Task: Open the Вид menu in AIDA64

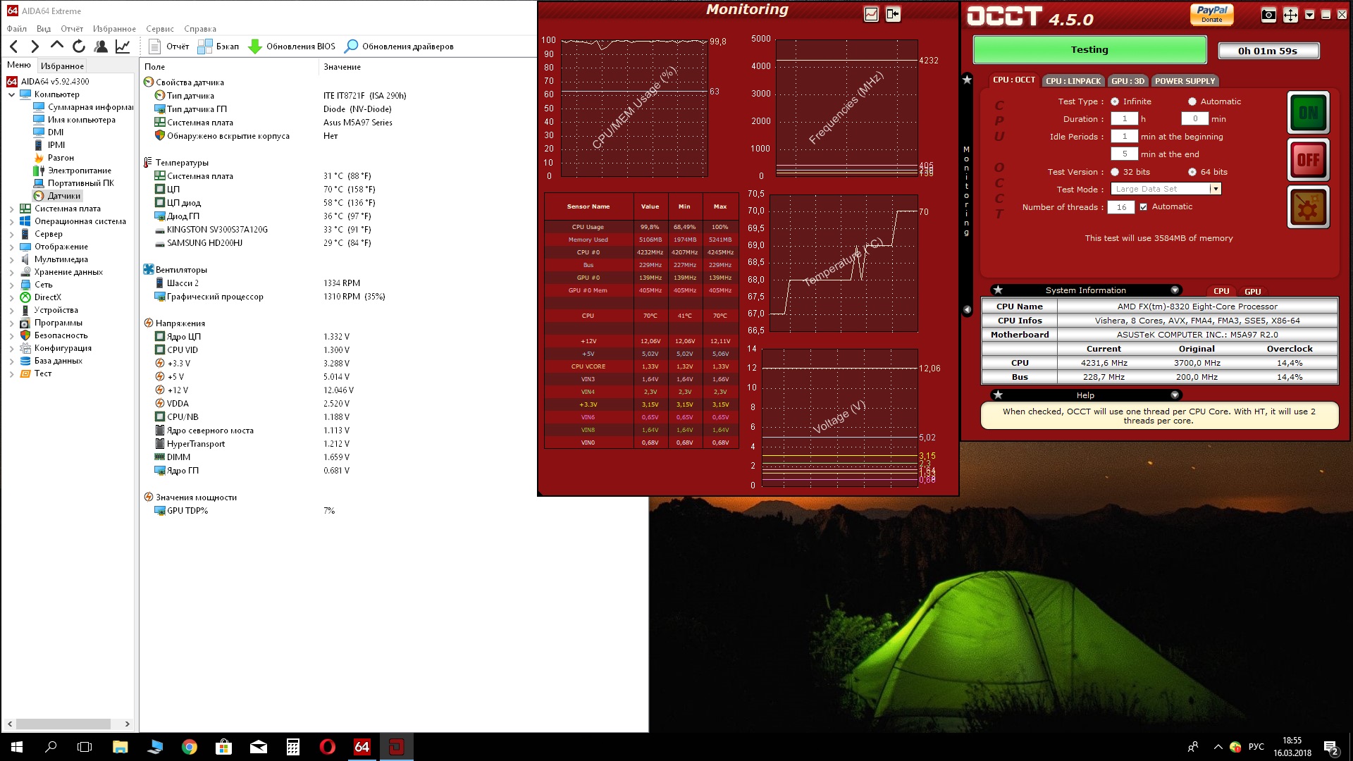Action: point(44,29)
